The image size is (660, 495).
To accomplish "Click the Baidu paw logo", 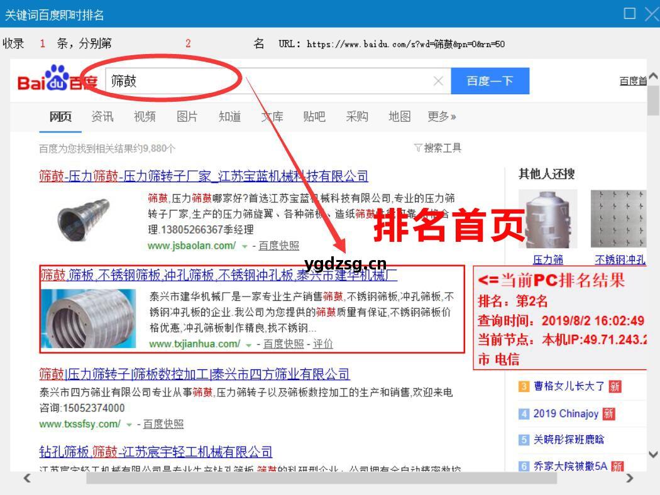I will (57, 79).
